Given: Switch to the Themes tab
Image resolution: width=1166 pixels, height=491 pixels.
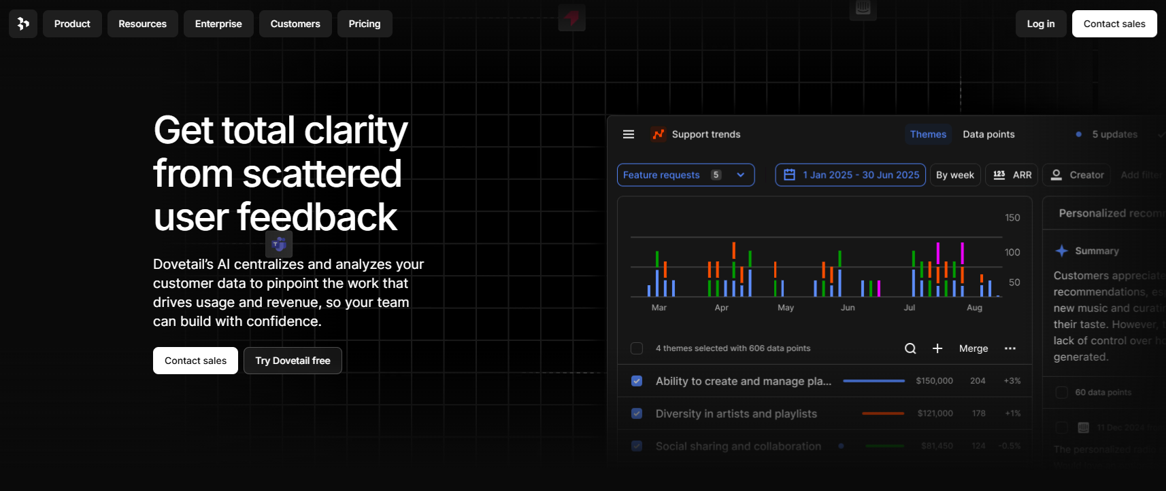Looking at the screenshot, I should tap(928, 134).
